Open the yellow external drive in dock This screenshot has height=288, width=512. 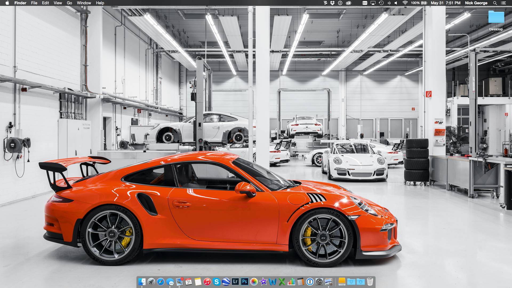tap(342, 282)
